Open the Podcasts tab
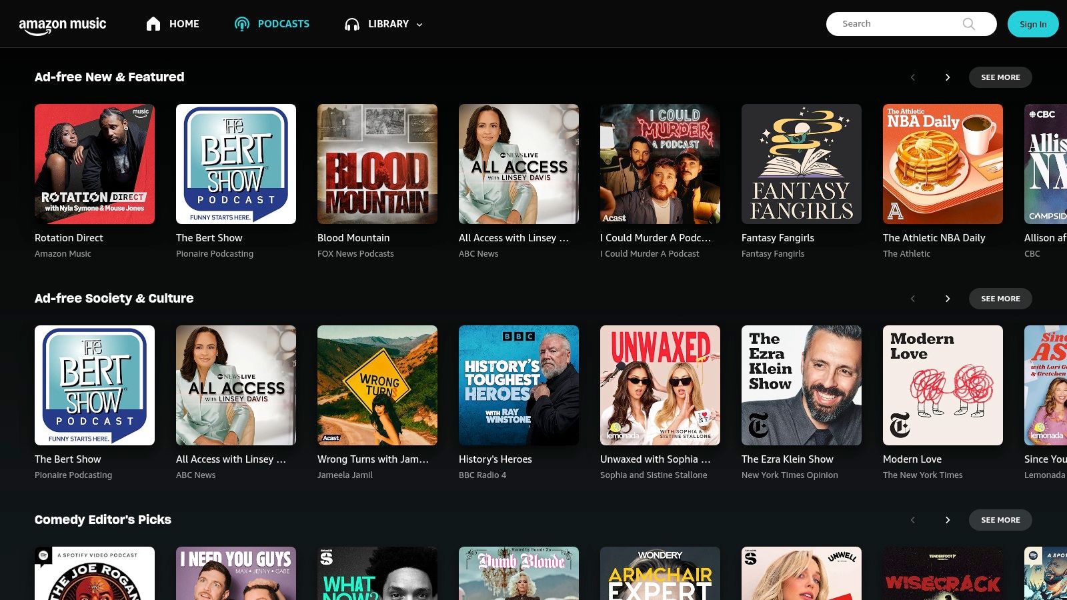 pyautogui.click(x=283, y=23)
